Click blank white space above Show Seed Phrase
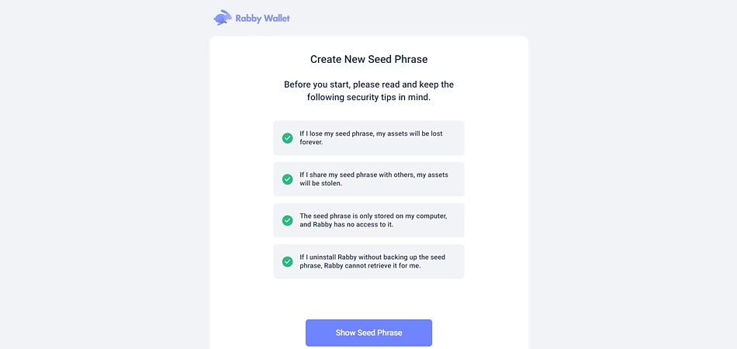 [x=368, y=299]
